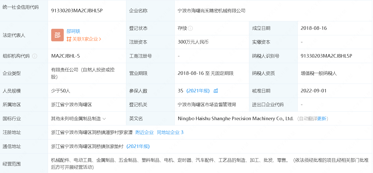This screenshot has height=173, width=373.
Task: Click the 邵 avatar badge
Action: tap(57, 35)
